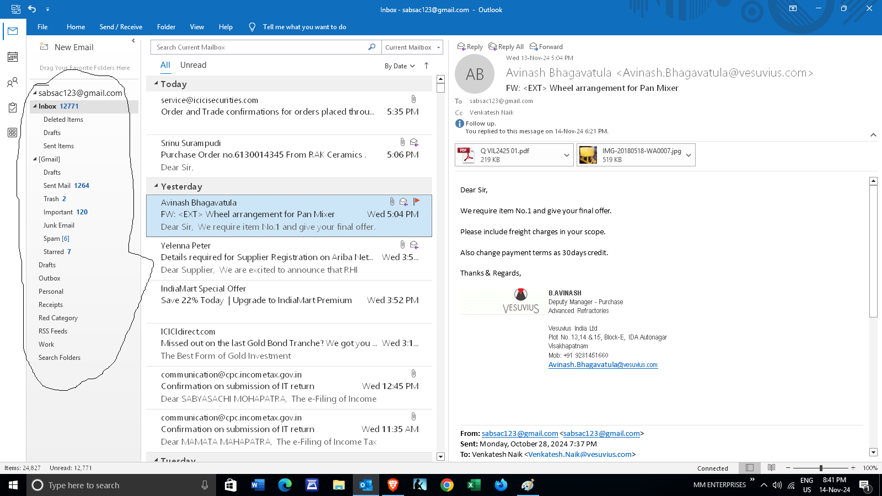Click the search magnifier icon in mailbox search

click(x=372, y=47)
